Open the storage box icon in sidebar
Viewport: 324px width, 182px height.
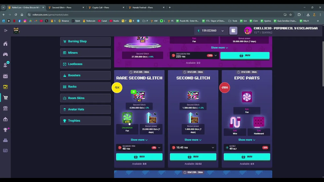point(5,76)
